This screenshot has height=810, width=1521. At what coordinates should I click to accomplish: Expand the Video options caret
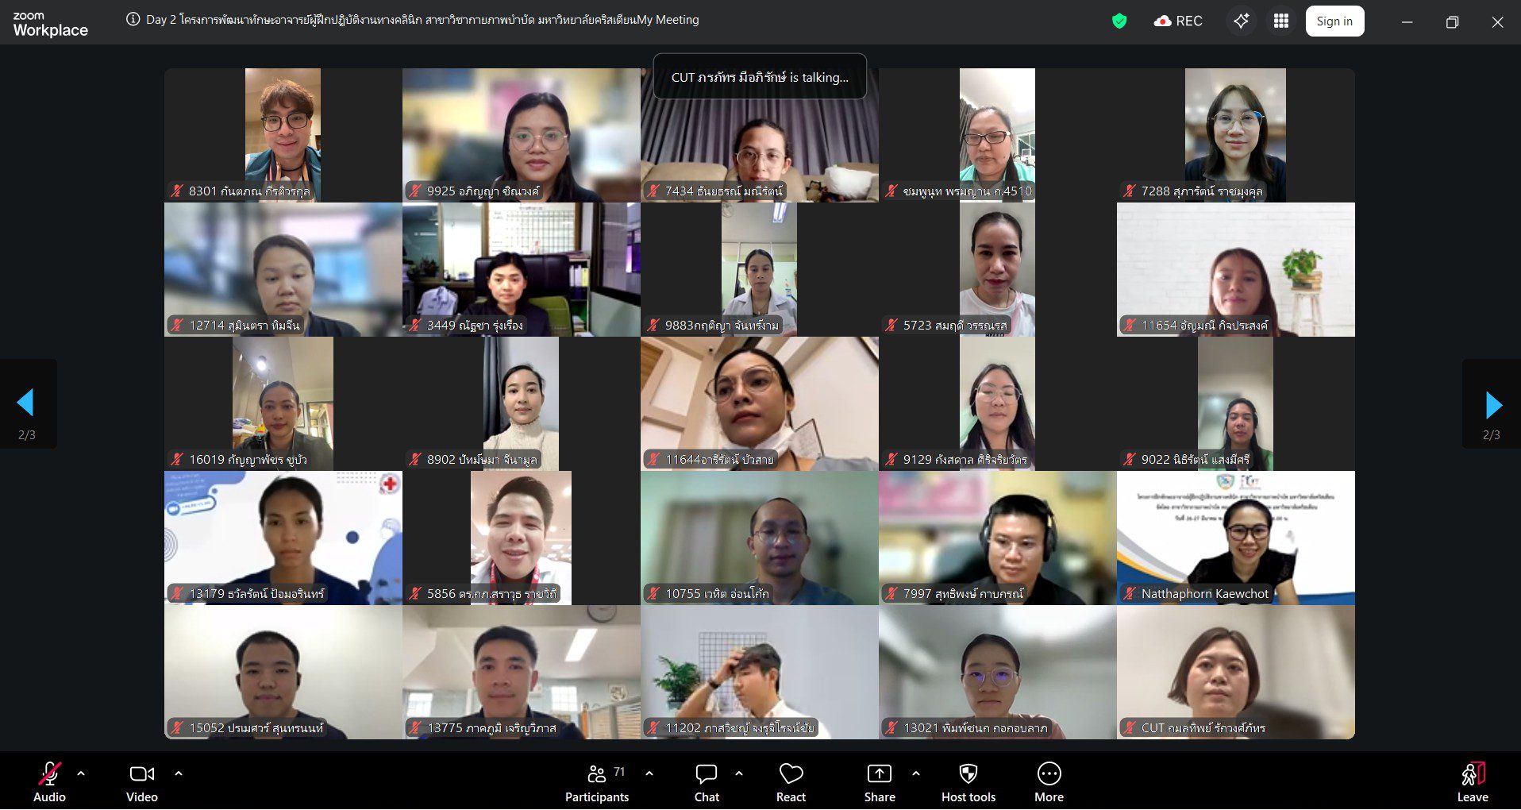[x=179, y=773]
